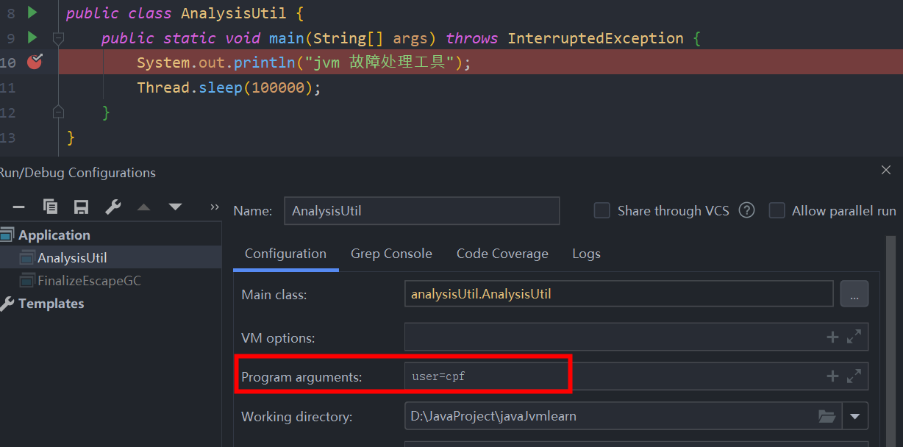Click the Thread.sleep(100000) line in the editor
903x447 pixels.
click(x=229, y=87)
